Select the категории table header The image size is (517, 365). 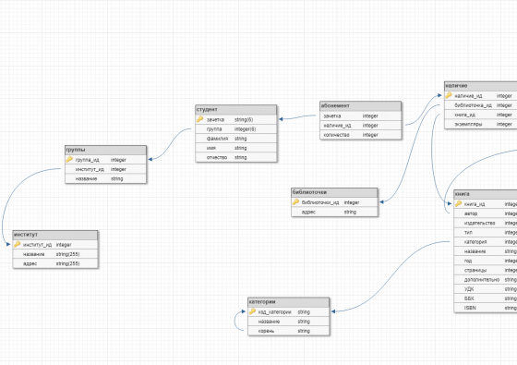click(288, 302)
